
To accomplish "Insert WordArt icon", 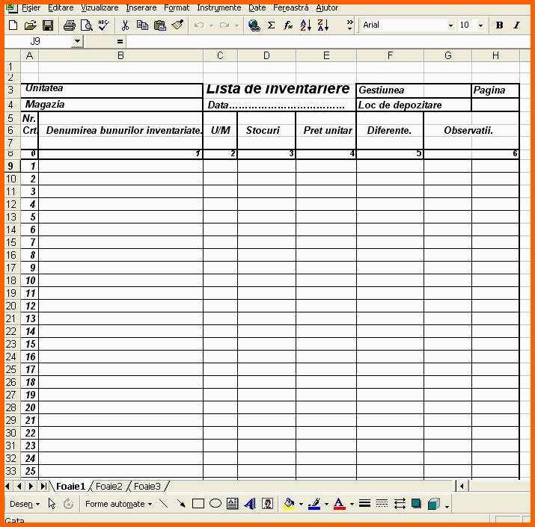I will tap(250, 504).
